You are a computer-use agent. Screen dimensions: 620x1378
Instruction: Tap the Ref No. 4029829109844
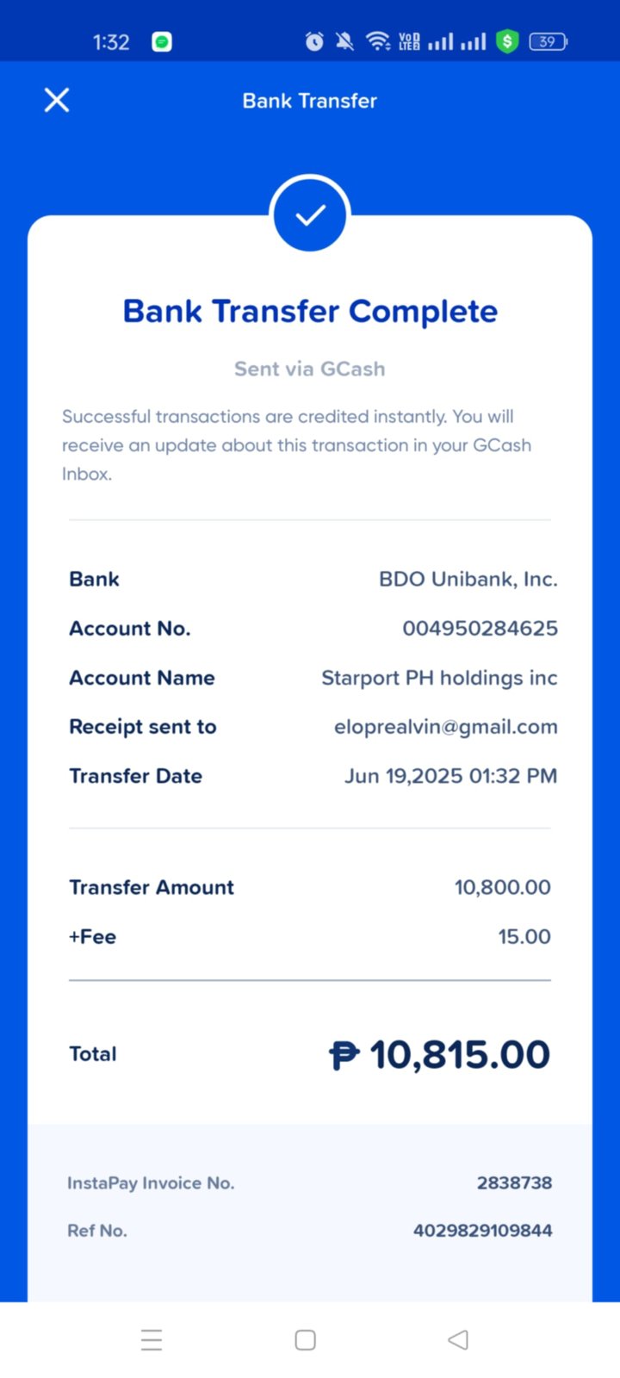(482, 1231)
